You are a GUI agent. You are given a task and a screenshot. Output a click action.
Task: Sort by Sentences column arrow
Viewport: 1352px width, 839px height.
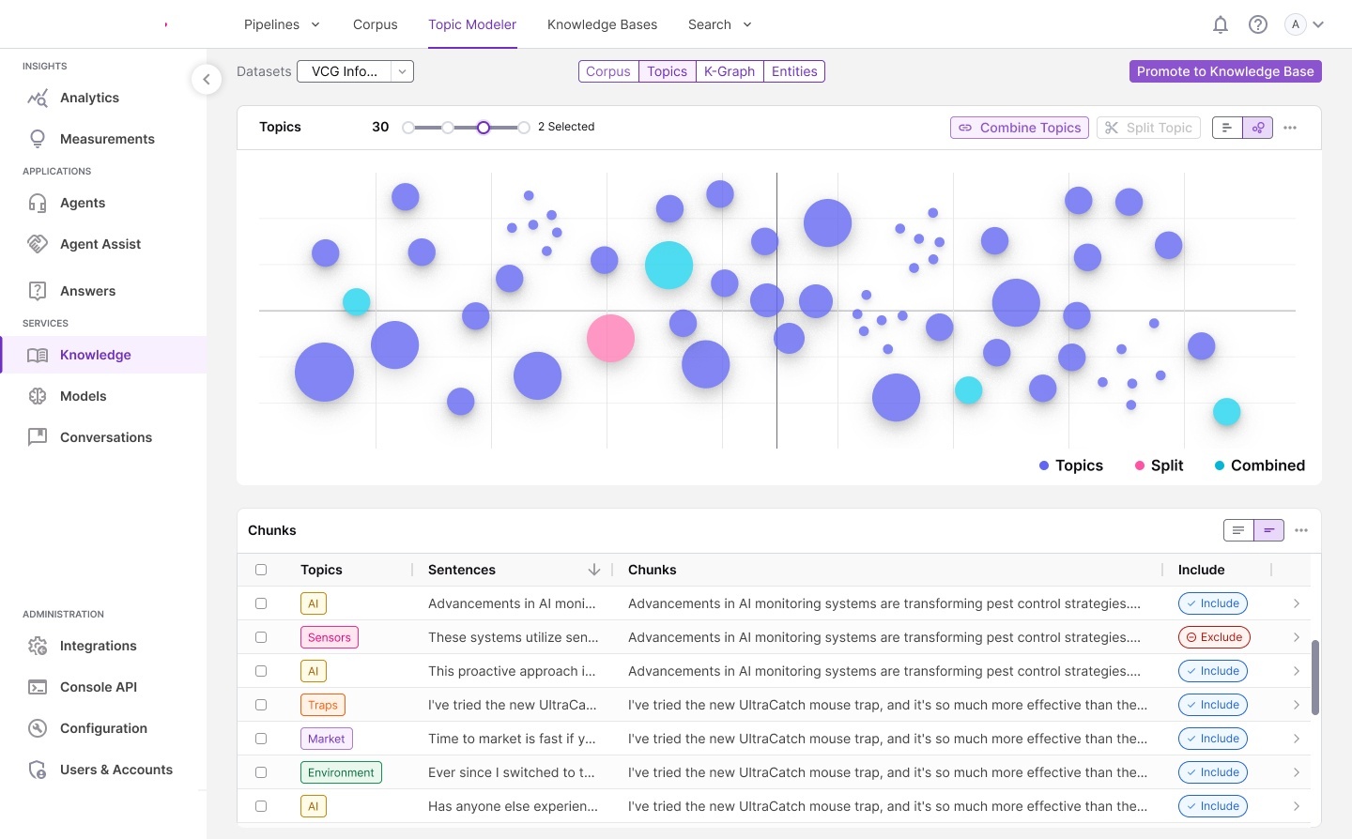(593, 570)
